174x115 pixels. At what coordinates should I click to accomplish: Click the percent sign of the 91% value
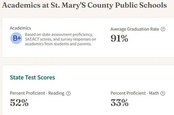click(124, 38)
